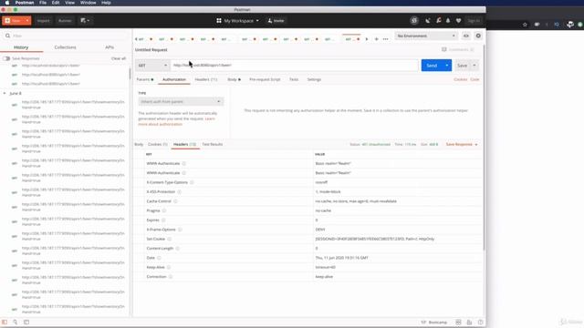The height and width of the screenshot is (328, 584).
Task: Click the request URL input field
Action: click(294, 66)
